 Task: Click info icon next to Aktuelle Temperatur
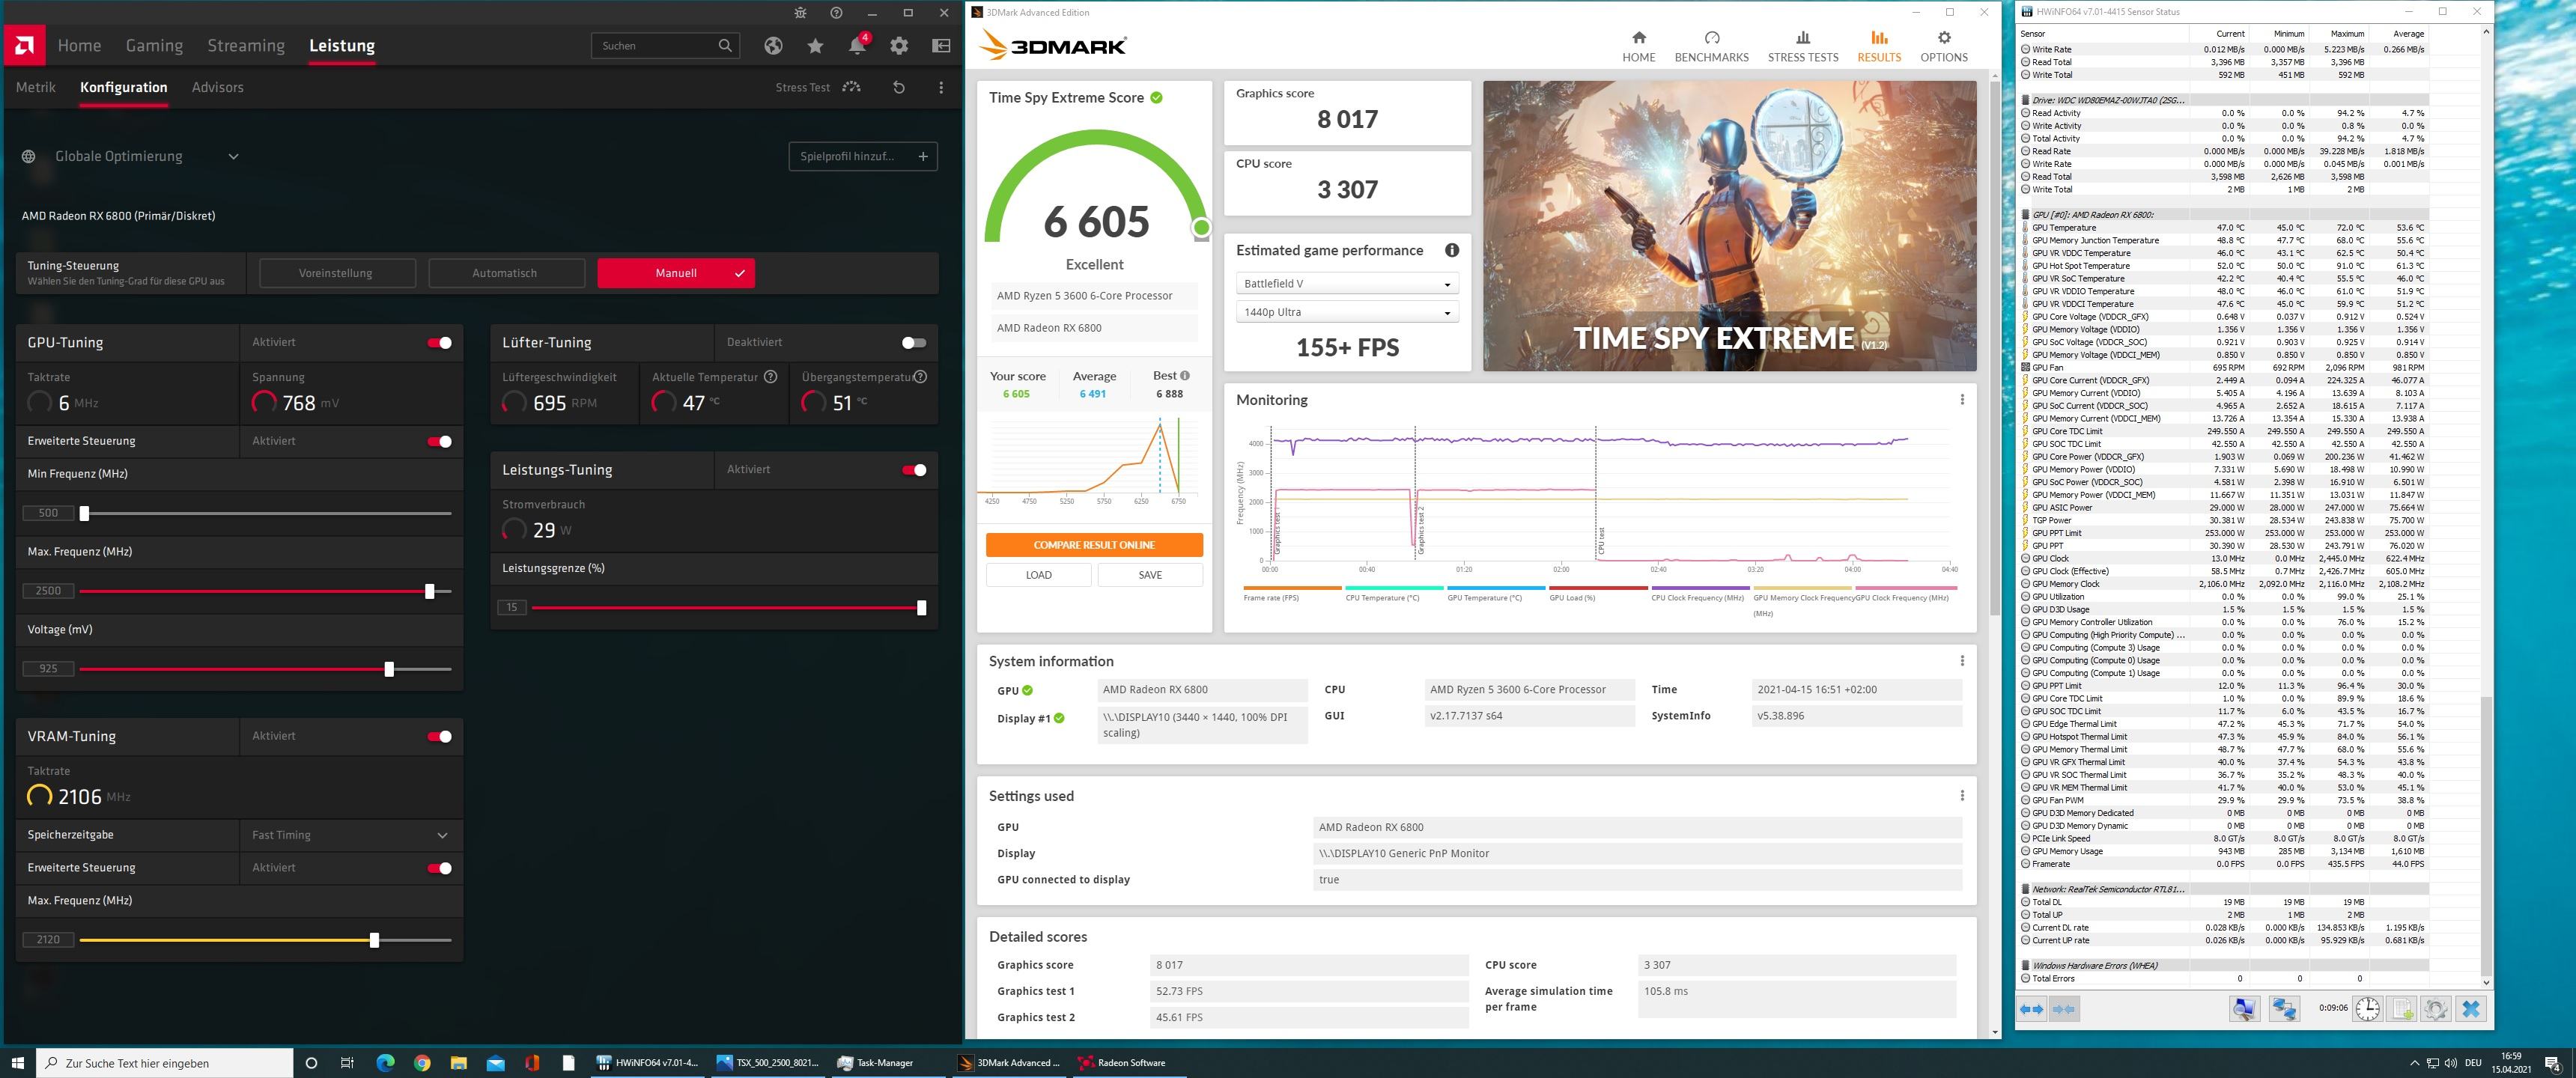click(x=770, y=377)
